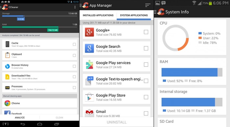Viewport: 230px width, 127px height.
Task: Check the Processes checkbox
Action: (x=74, y=88)
